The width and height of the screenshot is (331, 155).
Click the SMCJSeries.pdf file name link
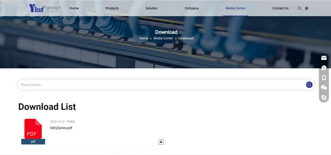pos(61,128)
